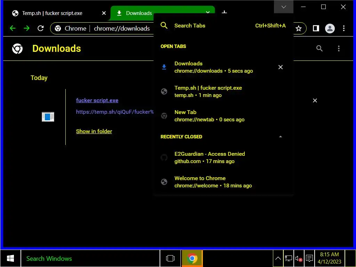This screenshot has width=356, height=267.
Task: Open the muted volume tray icon
Action: click(x=299, y=258)
